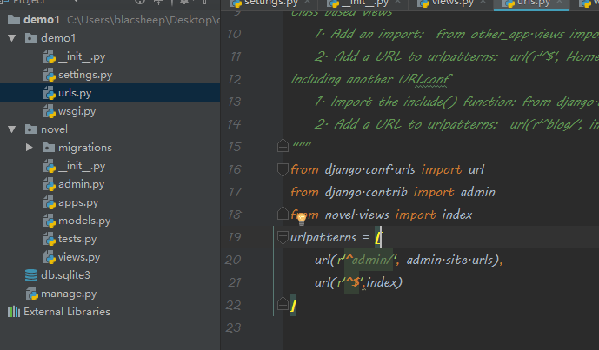The image size is (599, 350).
Task: Click the External Libraries icon
Action: (14, 312)
